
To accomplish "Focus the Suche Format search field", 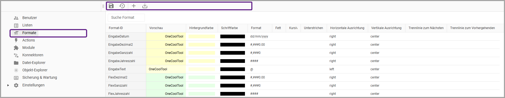I will tap(126, 17).
